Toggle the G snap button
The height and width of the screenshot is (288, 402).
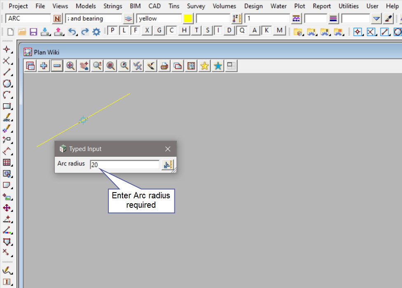pyautogui.click(x=159, y=30)
